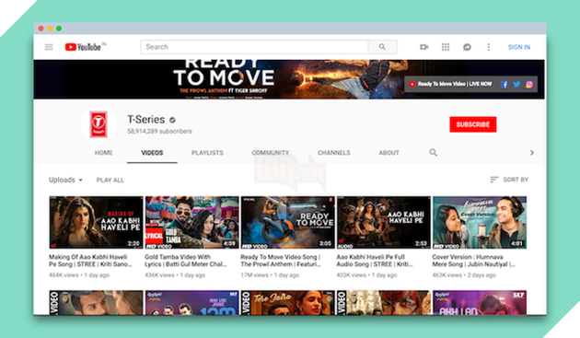
Task: Click '17M views • 1 day ago' text
Action: click(x=270, y=275)
